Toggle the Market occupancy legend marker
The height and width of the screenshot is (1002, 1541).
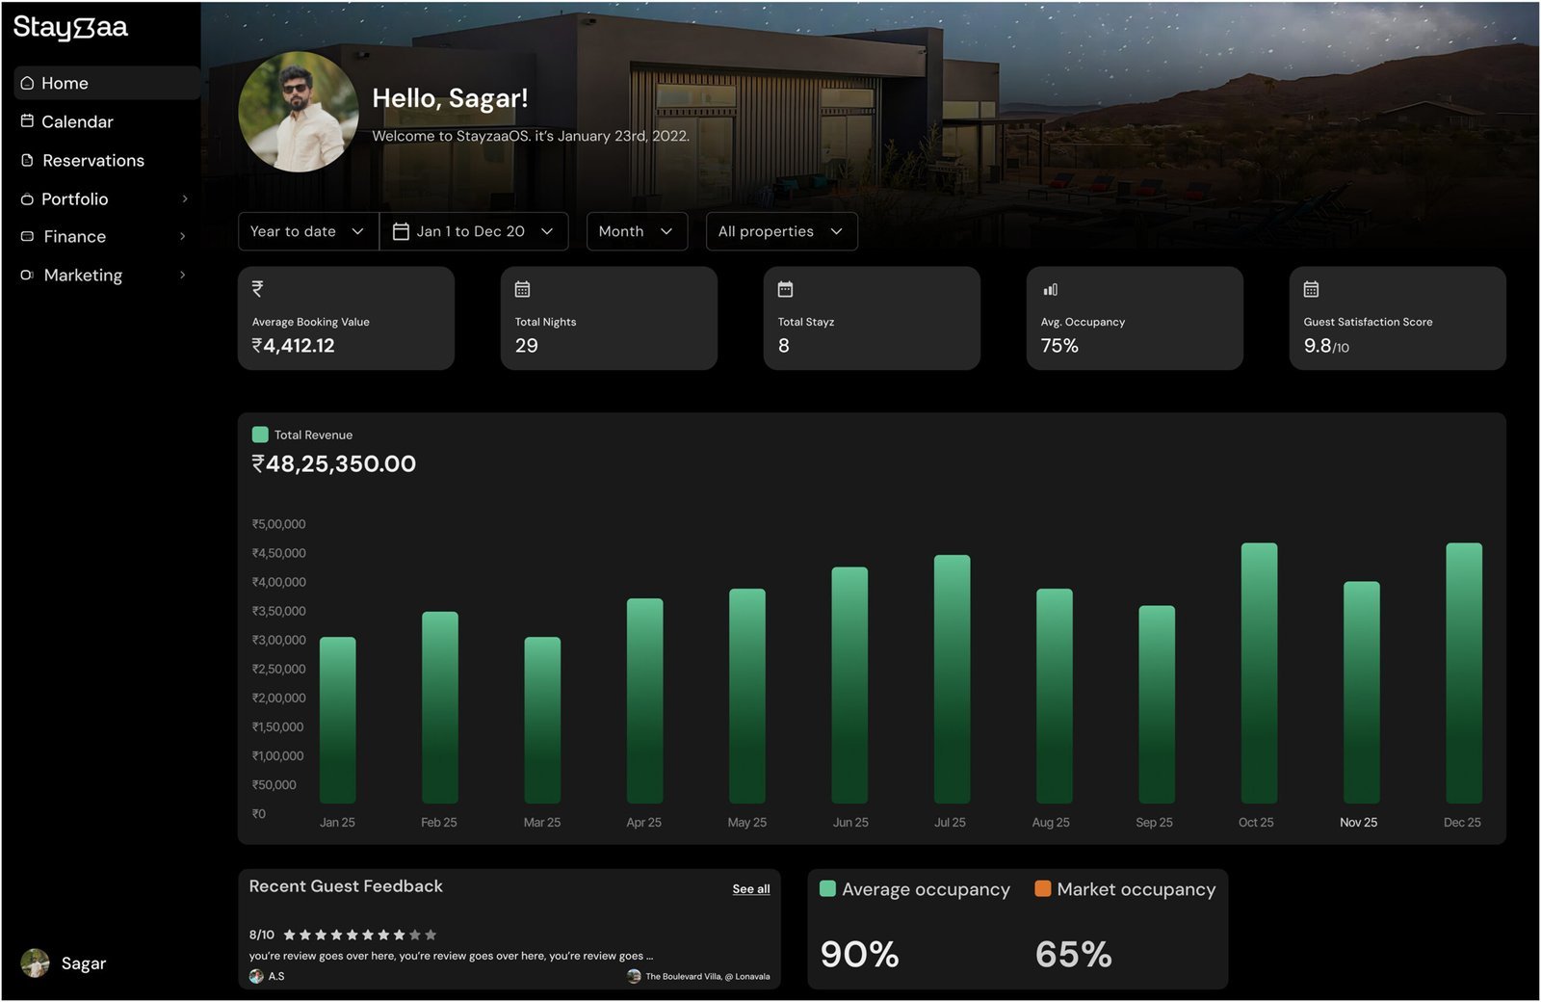[x=1042, y=888]
